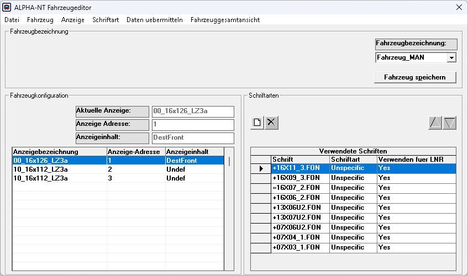
Task: Select the 10_16x112_LZ3a row with address 2
Action: (118, 169)
